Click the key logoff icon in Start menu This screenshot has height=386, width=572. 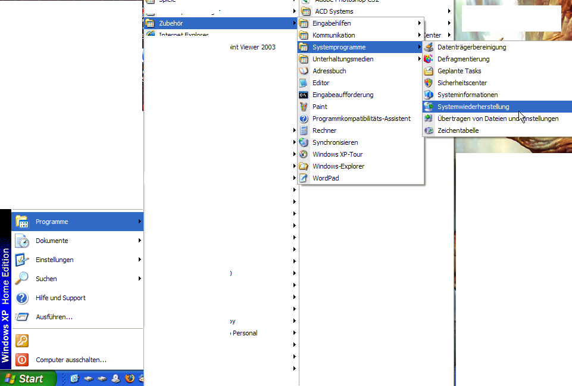click(x=22, y=341)
